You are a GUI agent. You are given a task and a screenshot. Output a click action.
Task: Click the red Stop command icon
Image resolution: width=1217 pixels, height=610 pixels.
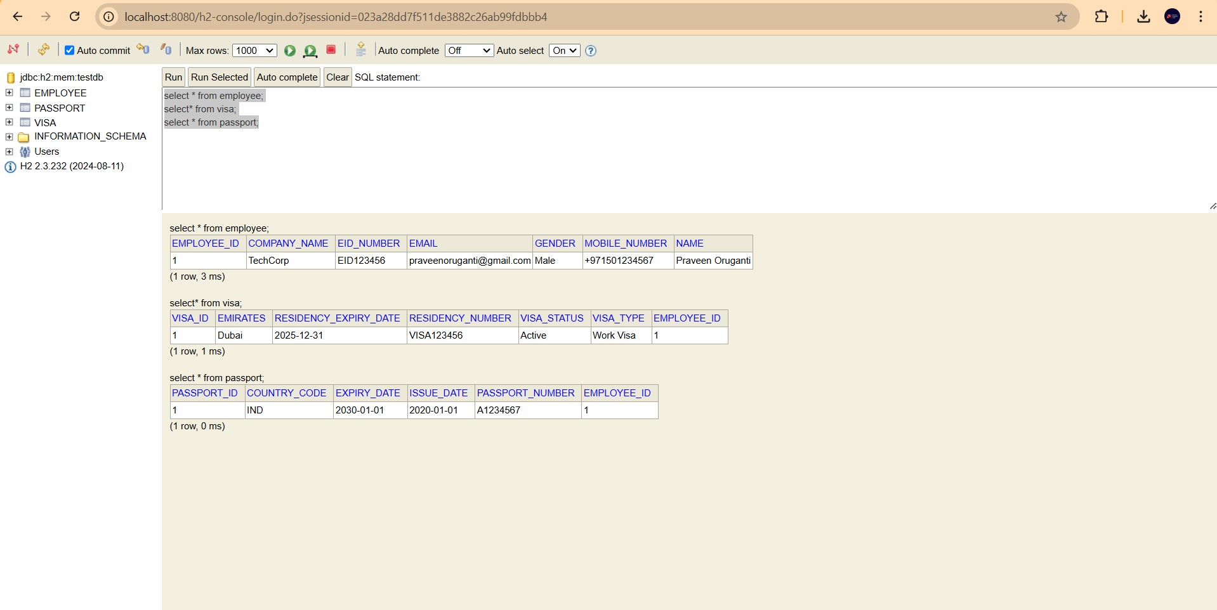point(331,49)
